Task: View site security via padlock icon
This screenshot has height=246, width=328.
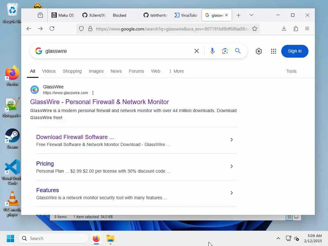Action: [90, 29]
